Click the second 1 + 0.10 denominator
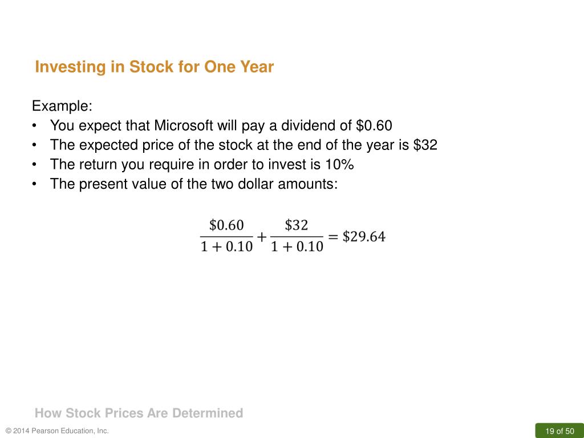 [x=297, y=246]
